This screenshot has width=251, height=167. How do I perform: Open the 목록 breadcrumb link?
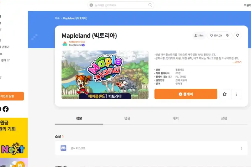pyautogui.click(x=57, y=18)
